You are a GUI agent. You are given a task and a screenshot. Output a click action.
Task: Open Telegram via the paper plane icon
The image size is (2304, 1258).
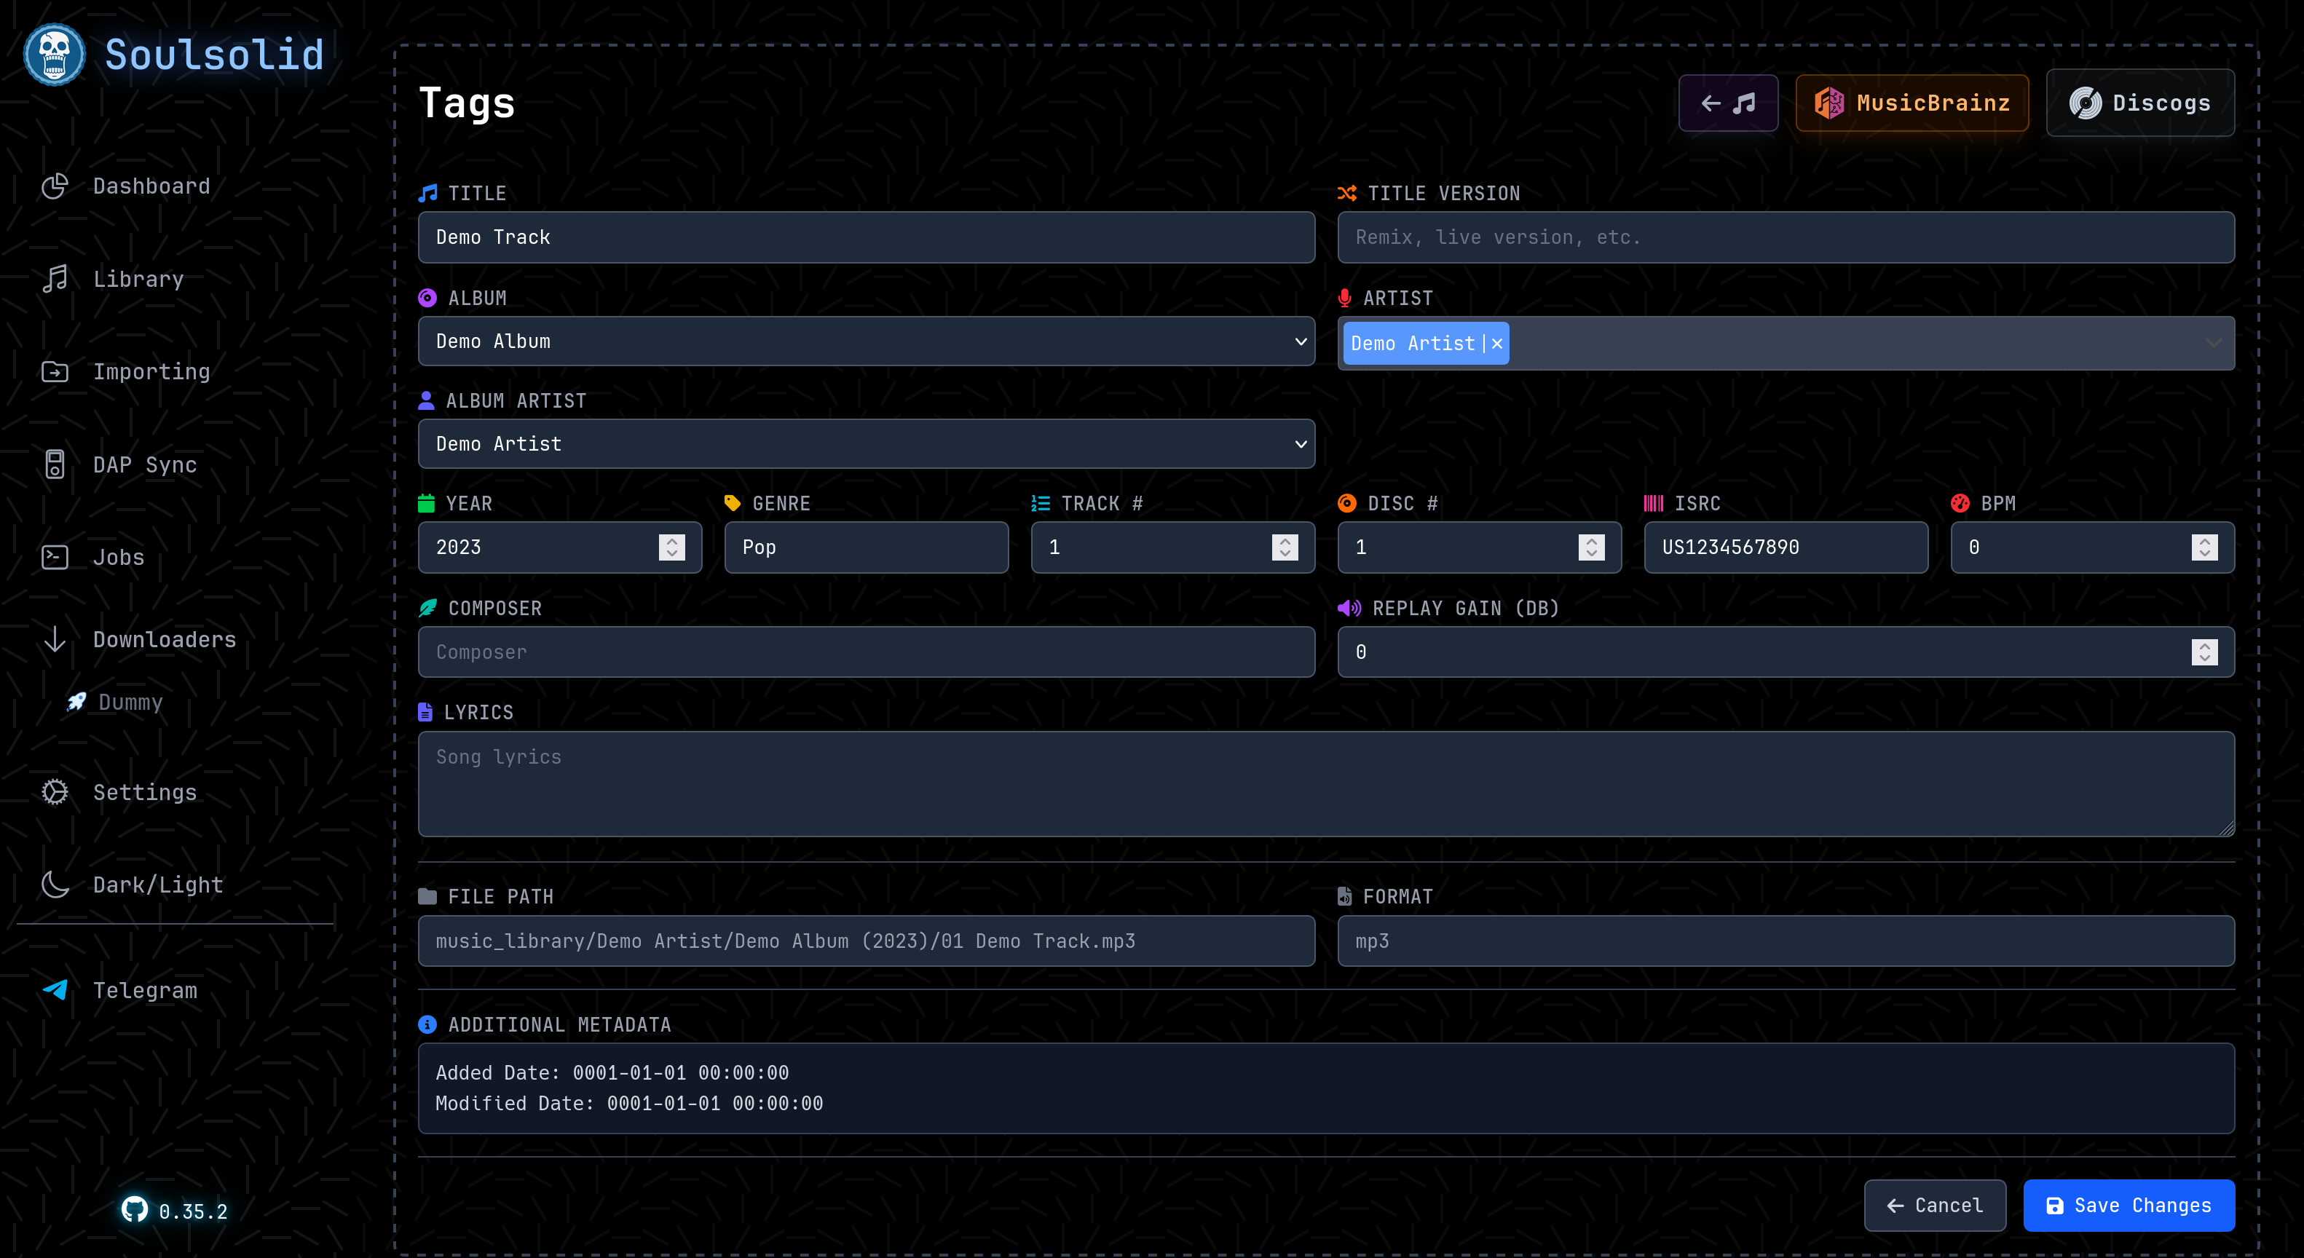(x=55, y=991)
